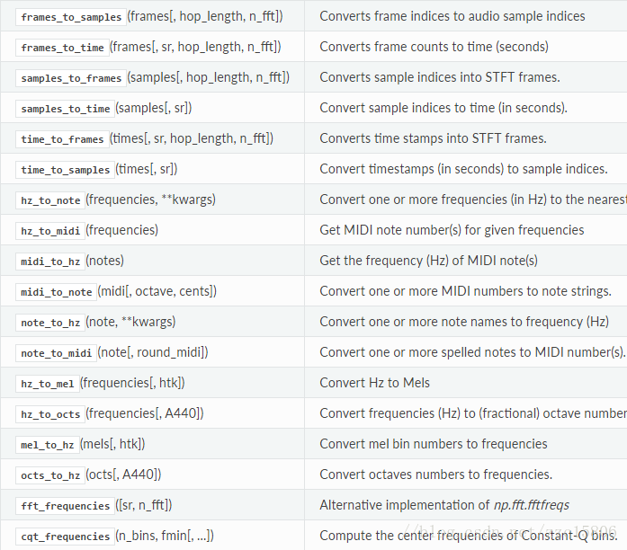The image size is (627, 550).
Task: Open the midi_to_hz function link
Action: point(50,262)
